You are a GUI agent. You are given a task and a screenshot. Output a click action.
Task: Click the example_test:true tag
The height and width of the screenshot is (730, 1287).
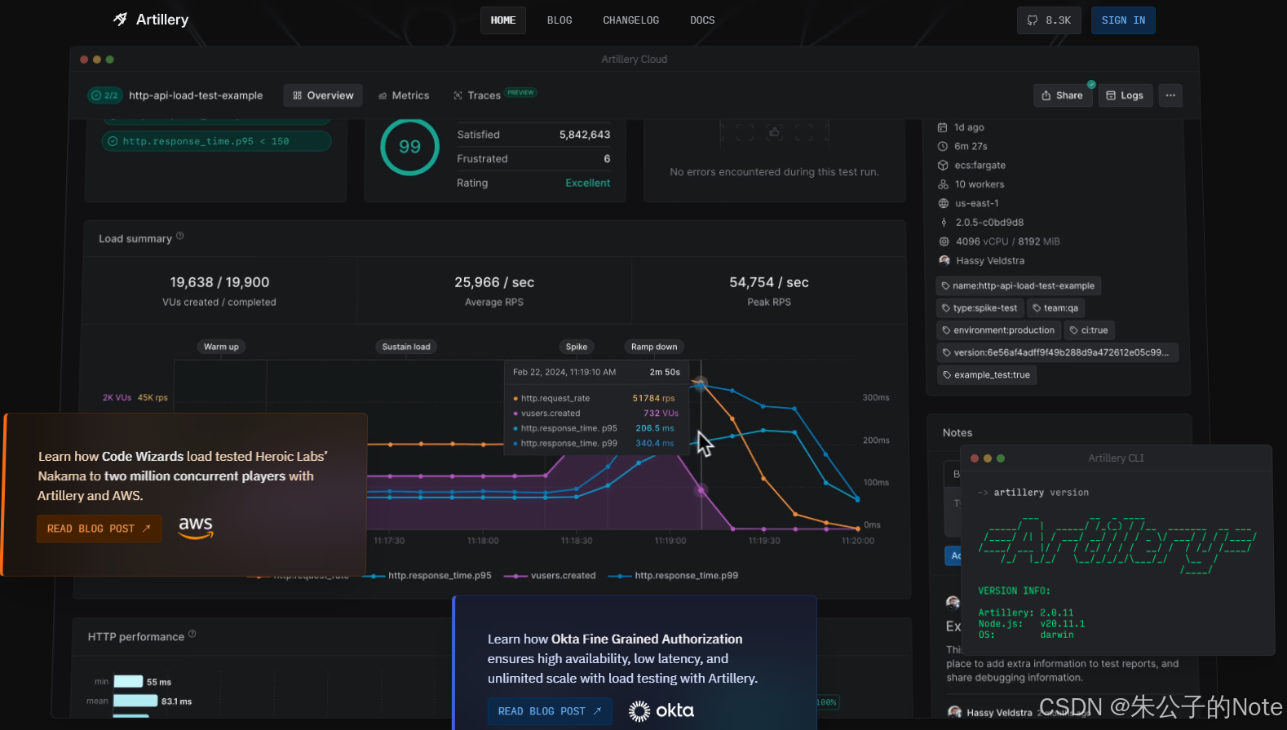986,375
